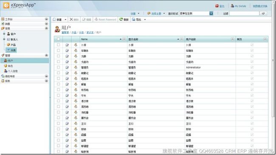Image resolution: width=276 pixels, height=155 pixels.
Task: Click the first link in the breadcrumb trail
Action: [65, 33]
